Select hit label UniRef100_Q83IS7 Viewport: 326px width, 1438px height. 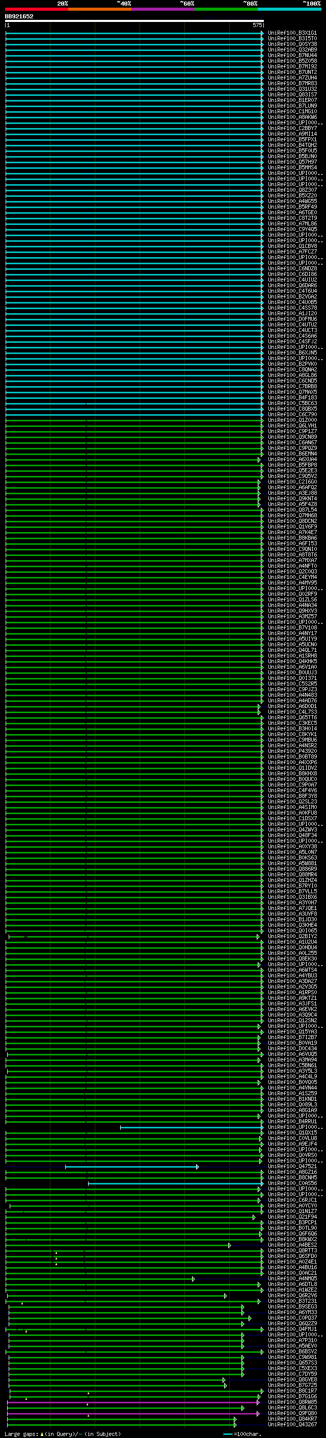[292, 94]
